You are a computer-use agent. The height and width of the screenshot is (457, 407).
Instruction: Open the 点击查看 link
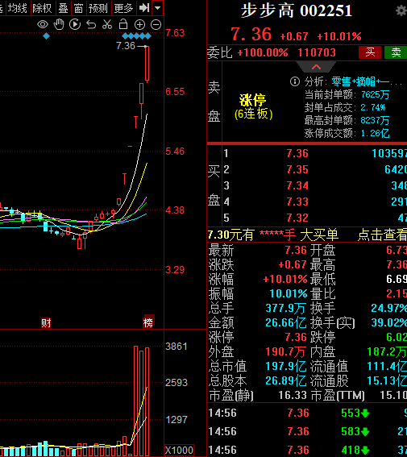(382, 235)
